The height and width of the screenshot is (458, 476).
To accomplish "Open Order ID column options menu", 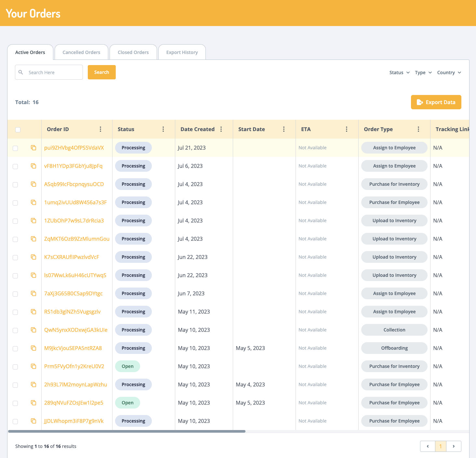I will [100, 129].
